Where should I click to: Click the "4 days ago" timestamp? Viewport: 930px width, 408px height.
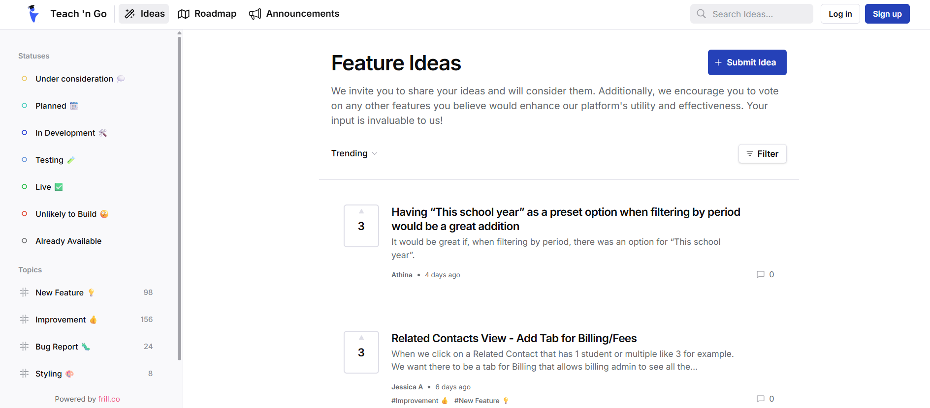click(443, 275)
